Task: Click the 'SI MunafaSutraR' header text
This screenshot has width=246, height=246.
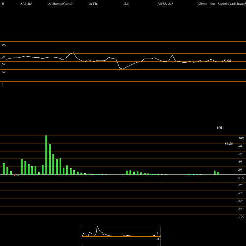Action: (x=61, y=4)
